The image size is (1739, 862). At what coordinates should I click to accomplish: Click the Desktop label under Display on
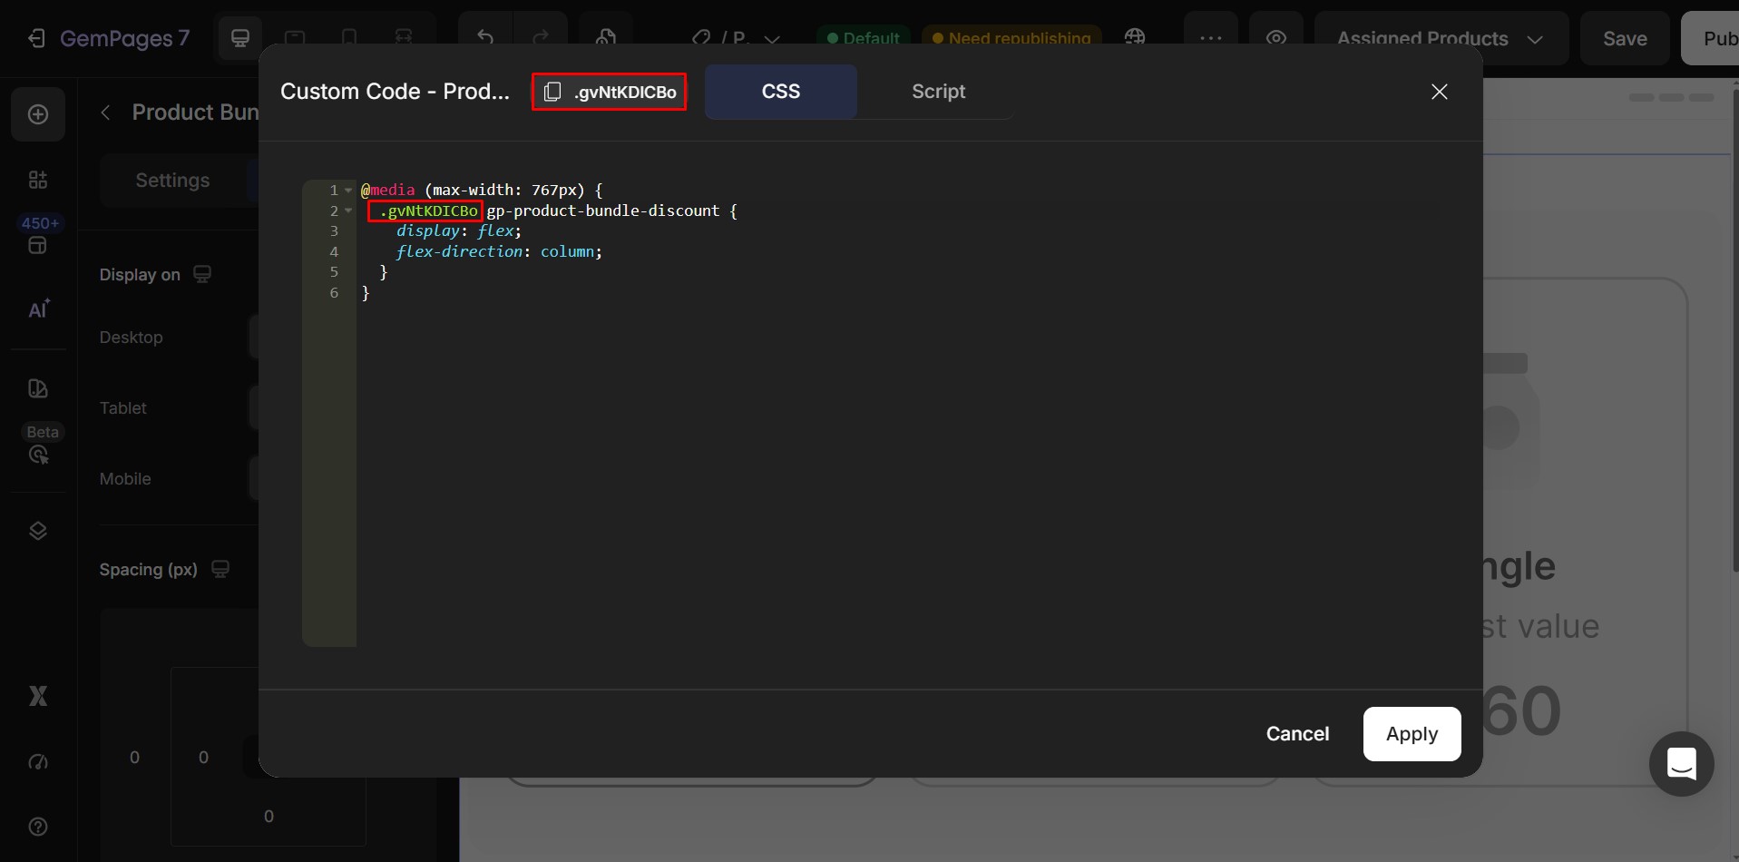pos(132,338)
